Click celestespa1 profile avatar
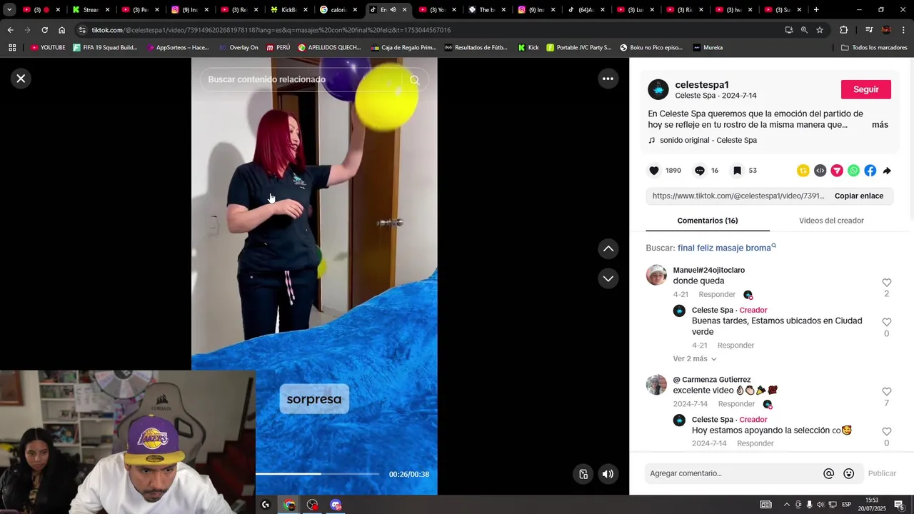Image resolution: width=914 pixels, height=514 pixels. [x=658, y=89]
